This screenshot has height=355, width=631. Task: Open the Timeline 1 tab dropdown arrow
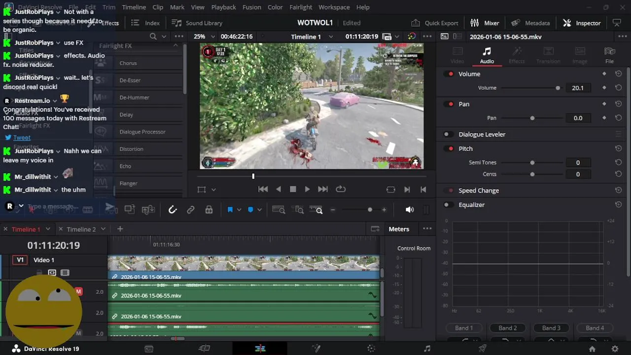click(x=48, y=229)
